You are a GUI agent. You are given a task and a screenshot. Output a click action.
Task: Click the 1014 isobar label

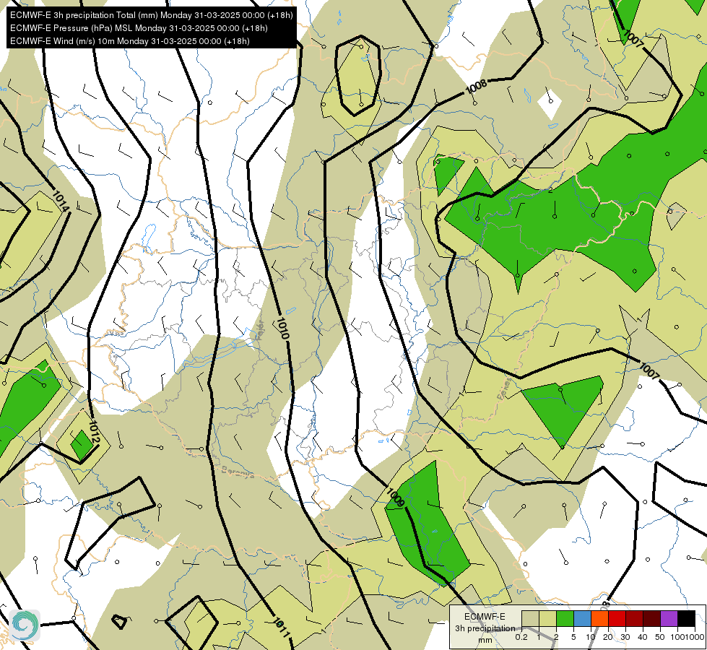point(61,201)
